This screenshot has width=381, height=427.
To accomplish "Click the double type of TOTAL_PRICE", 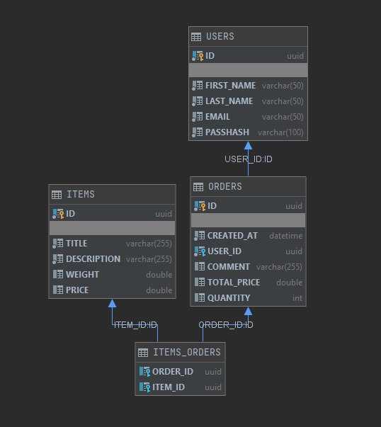I will [289, 283].
